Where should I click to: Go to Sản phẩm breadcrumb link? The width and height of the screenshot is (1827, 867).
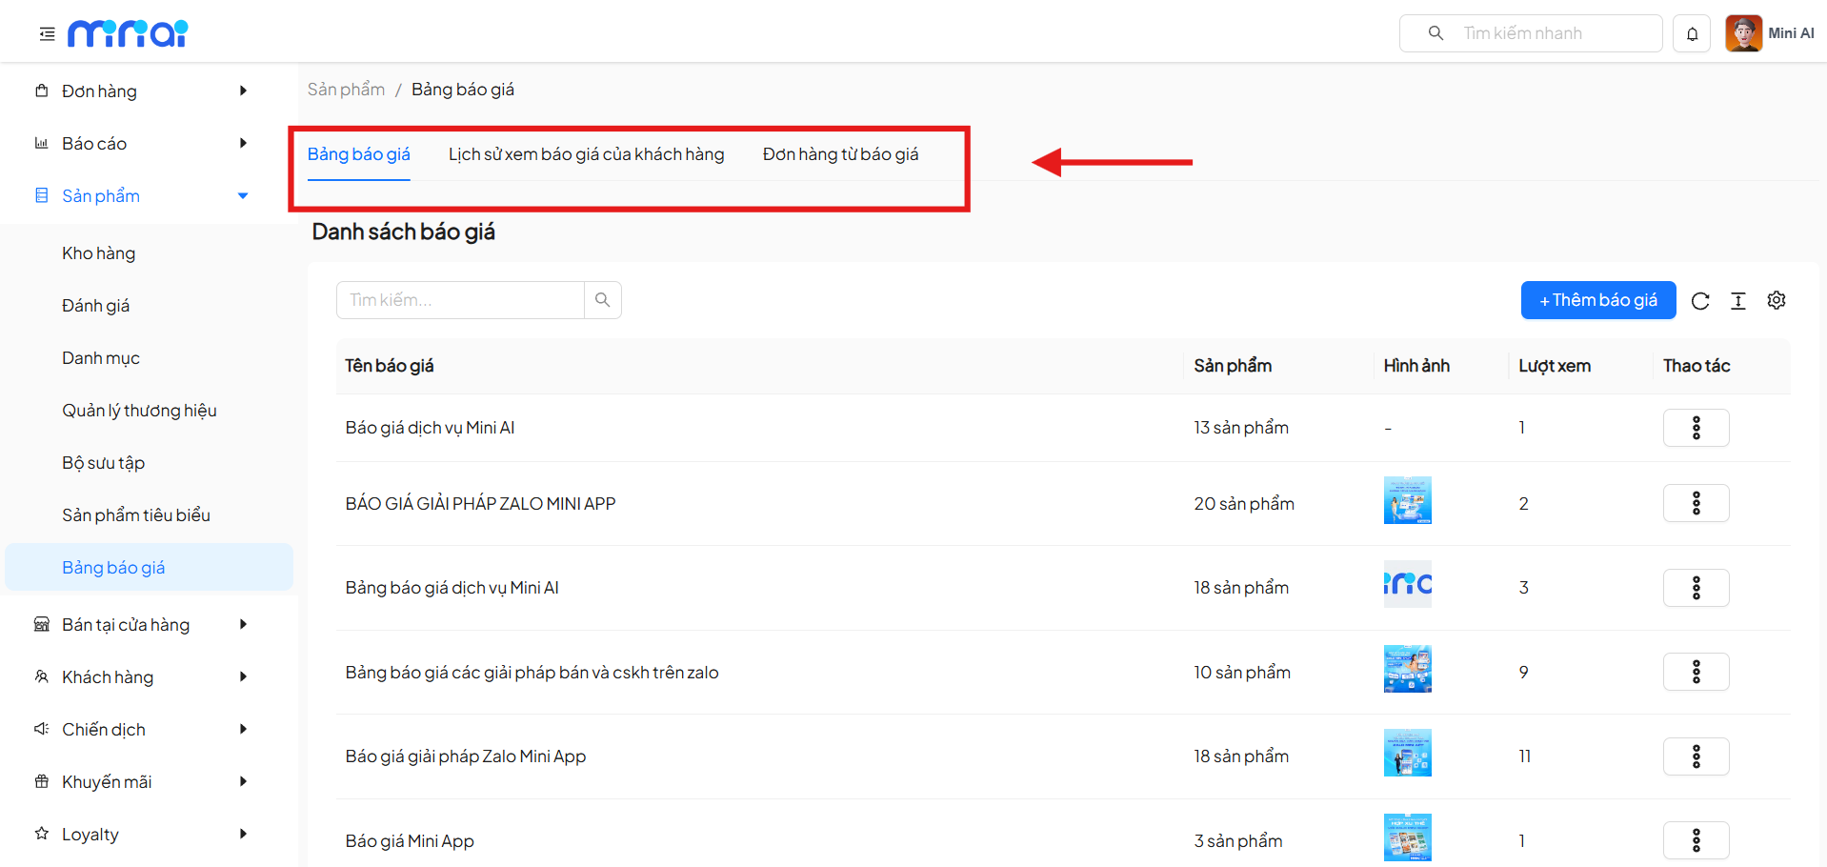(x=346, y=90)
